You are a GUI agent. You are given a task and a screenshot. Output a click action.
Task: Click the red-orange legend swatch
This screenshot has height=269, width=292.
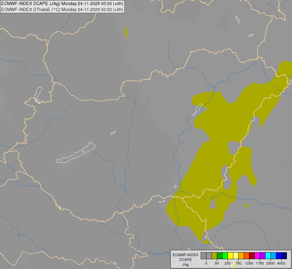click(247, 256)
